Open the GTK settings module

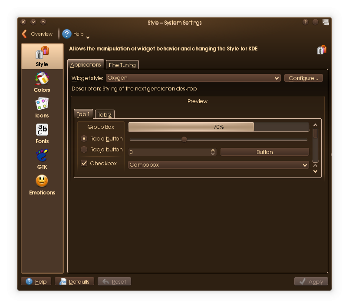[42, 159]
